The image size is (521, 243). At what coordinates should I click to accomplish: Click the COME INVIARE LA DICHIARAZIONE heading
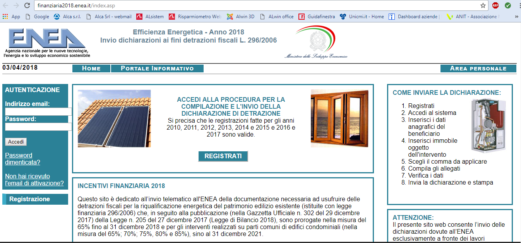coord(447,93)
